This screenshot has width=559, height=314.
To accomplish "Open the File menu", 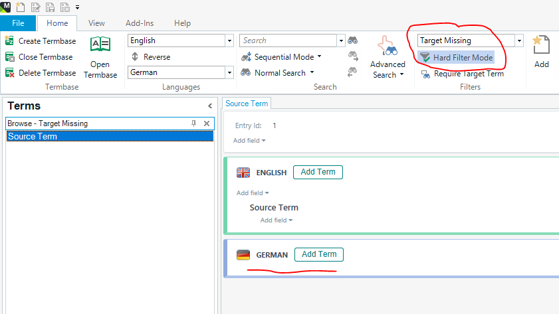I will (18, 23).
